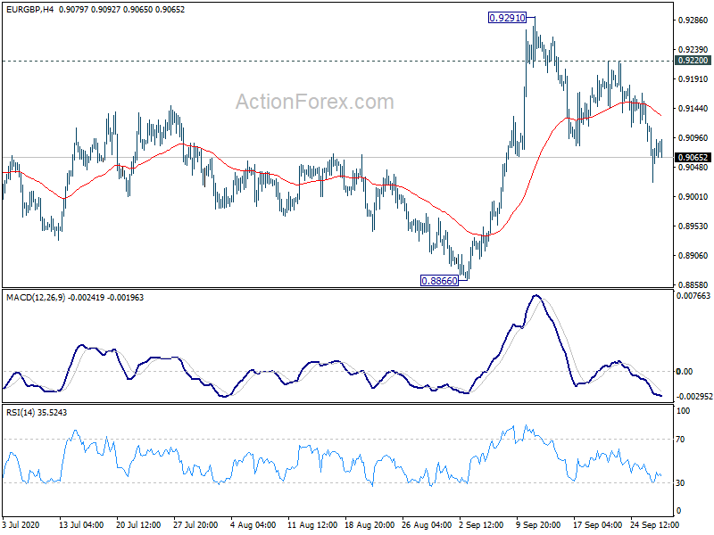Click the MACD scale value -0.002952
714x535 pixels.
tap(694, 397)
